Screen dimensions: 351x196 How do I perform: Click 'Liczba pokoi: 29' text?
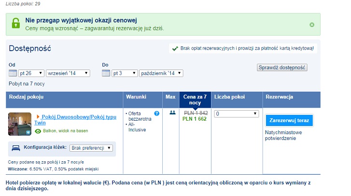23,4
